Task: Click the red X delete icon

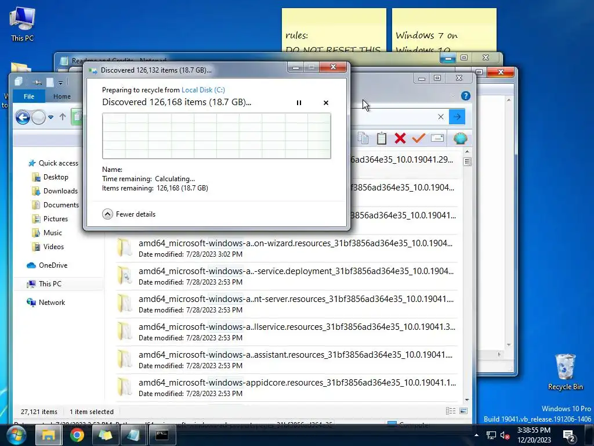Action: point(400,138)
